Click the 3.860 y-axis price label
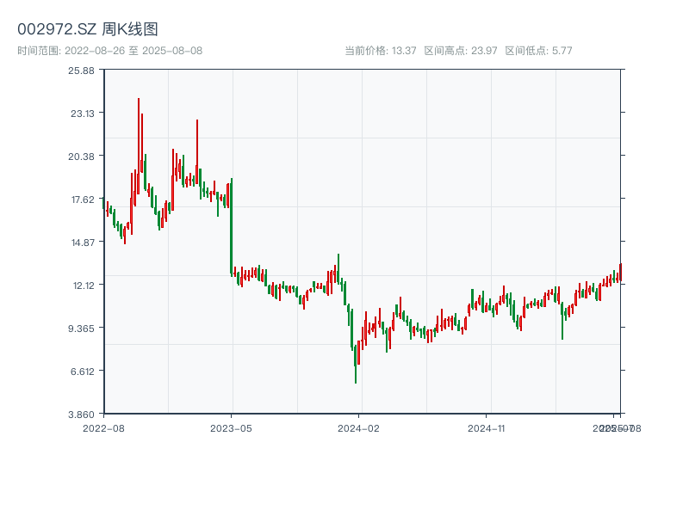 click(x=82, y=414)
